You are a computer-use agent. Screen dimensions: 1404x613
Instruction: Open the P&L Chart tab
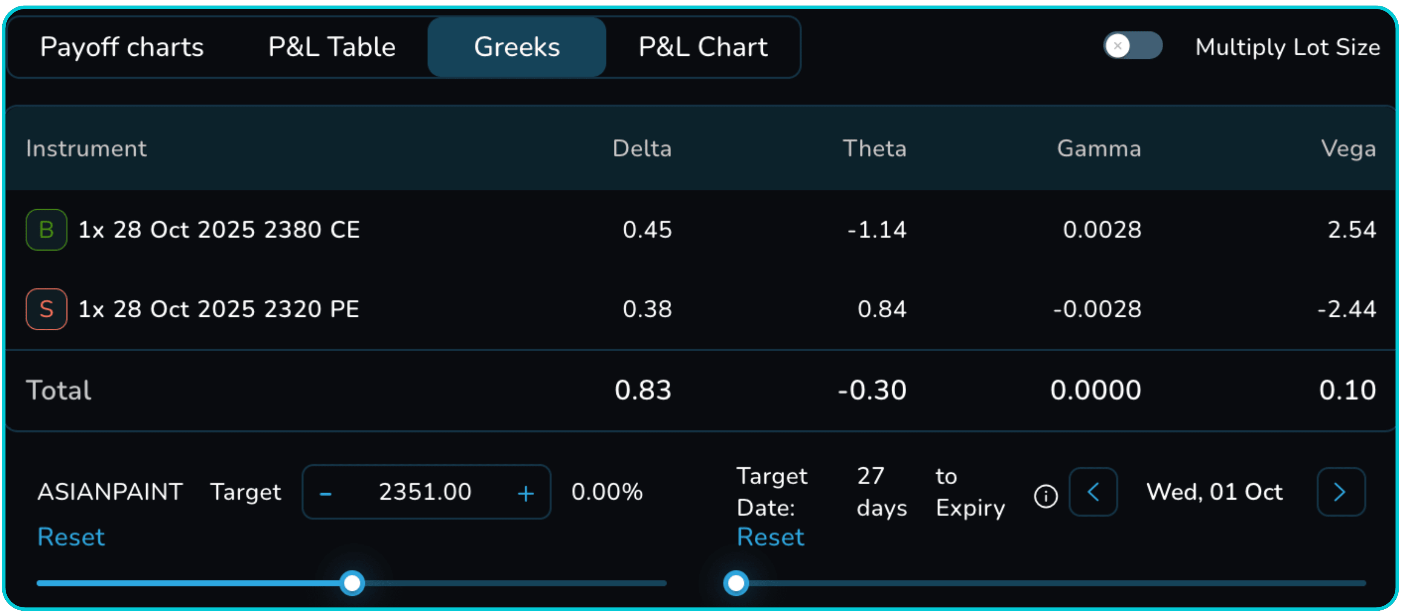(703, 47)
